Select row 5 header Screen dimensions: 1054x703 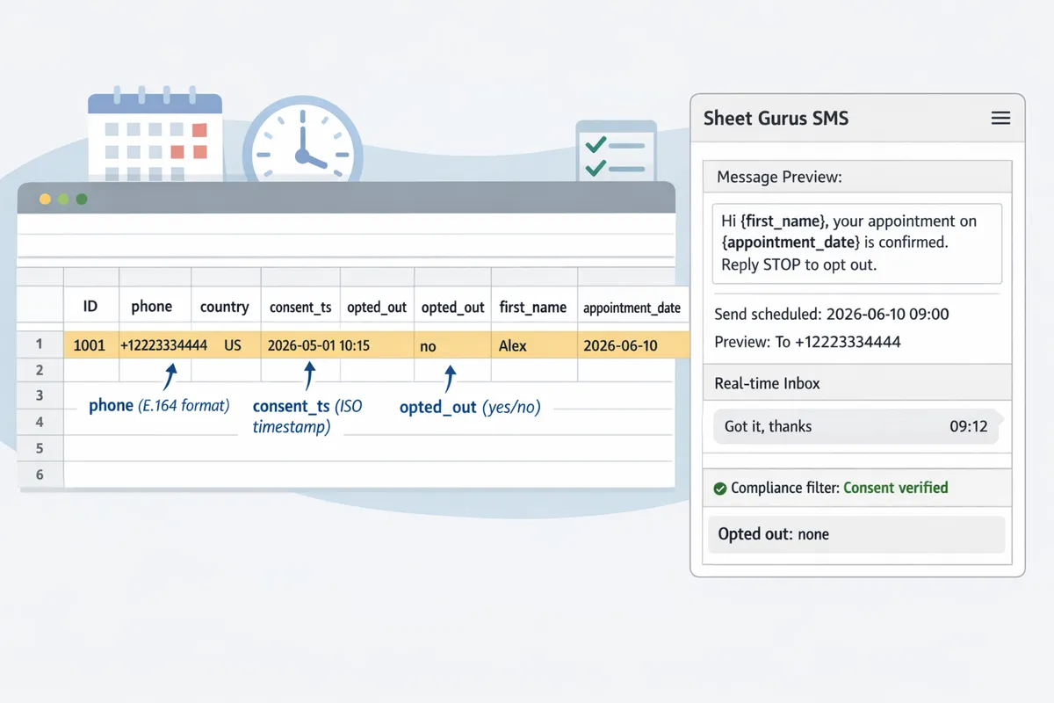tap(40, 448)
